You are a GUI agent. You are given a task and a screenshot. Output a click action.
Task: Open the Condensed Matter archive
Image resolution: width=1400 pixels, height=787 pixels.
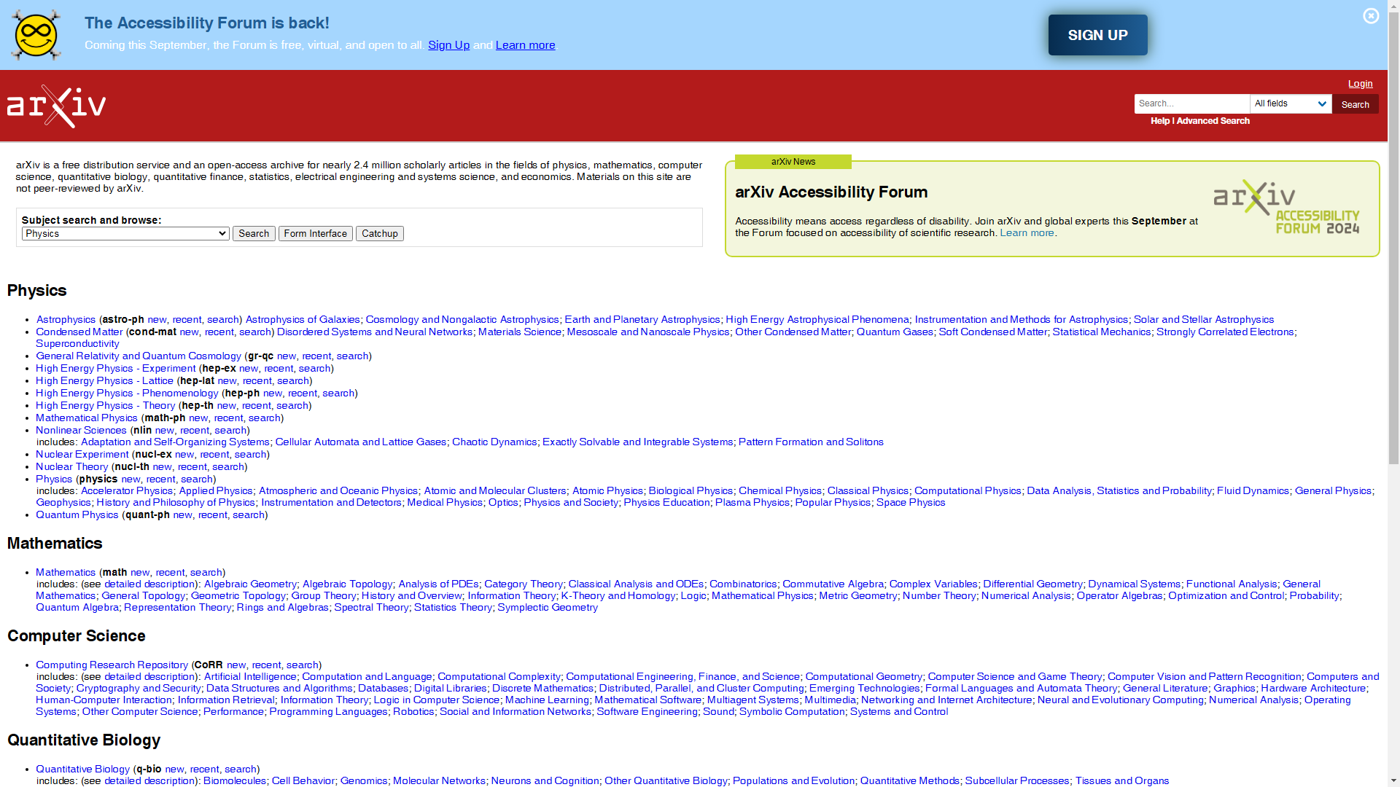(x=79, y=332)
